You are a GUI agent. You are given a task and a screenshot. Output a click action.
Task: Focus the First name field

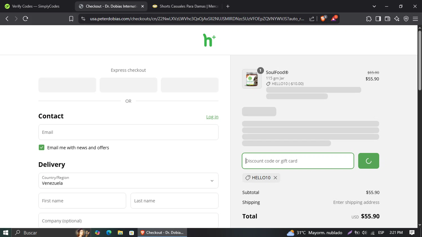pos(82,201)
